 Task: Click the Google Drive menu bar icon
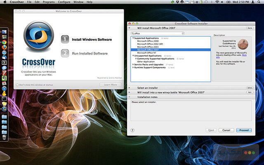pyautogui.click(x=172, y=2)
